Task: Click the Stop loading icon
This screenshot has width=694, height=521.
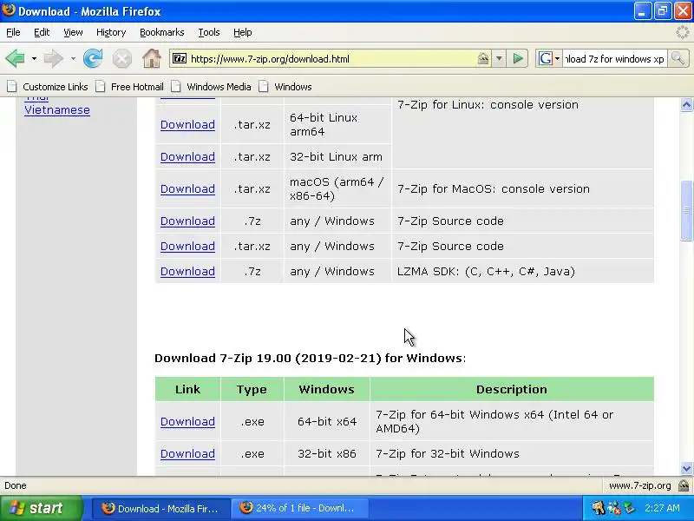Action: pos(121,58)
